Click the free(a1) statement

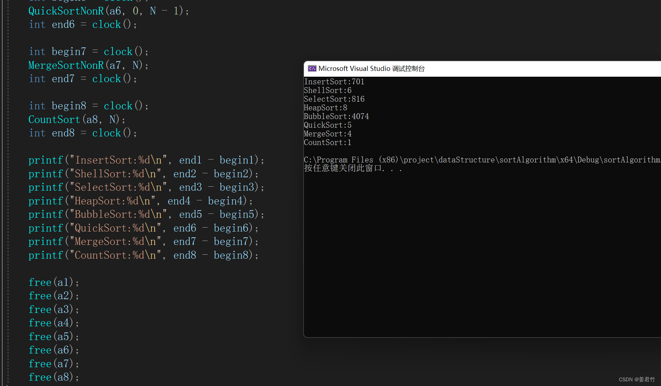[x=54, y=283]
